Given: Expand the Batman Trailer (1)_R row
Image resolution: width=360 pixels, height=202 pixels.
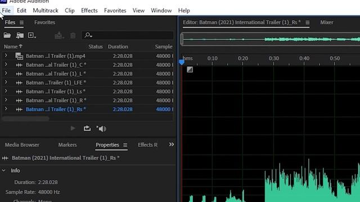Looking at the screenshot, I should 6,100.
